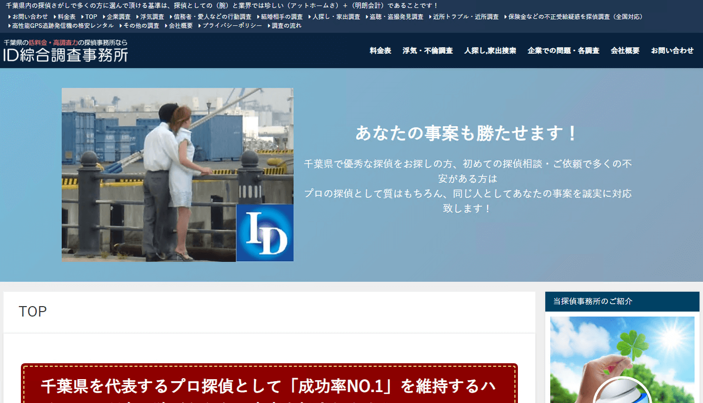Open the その他の調査 link
The height and width of the screenshot is (403, 703).
141,25
